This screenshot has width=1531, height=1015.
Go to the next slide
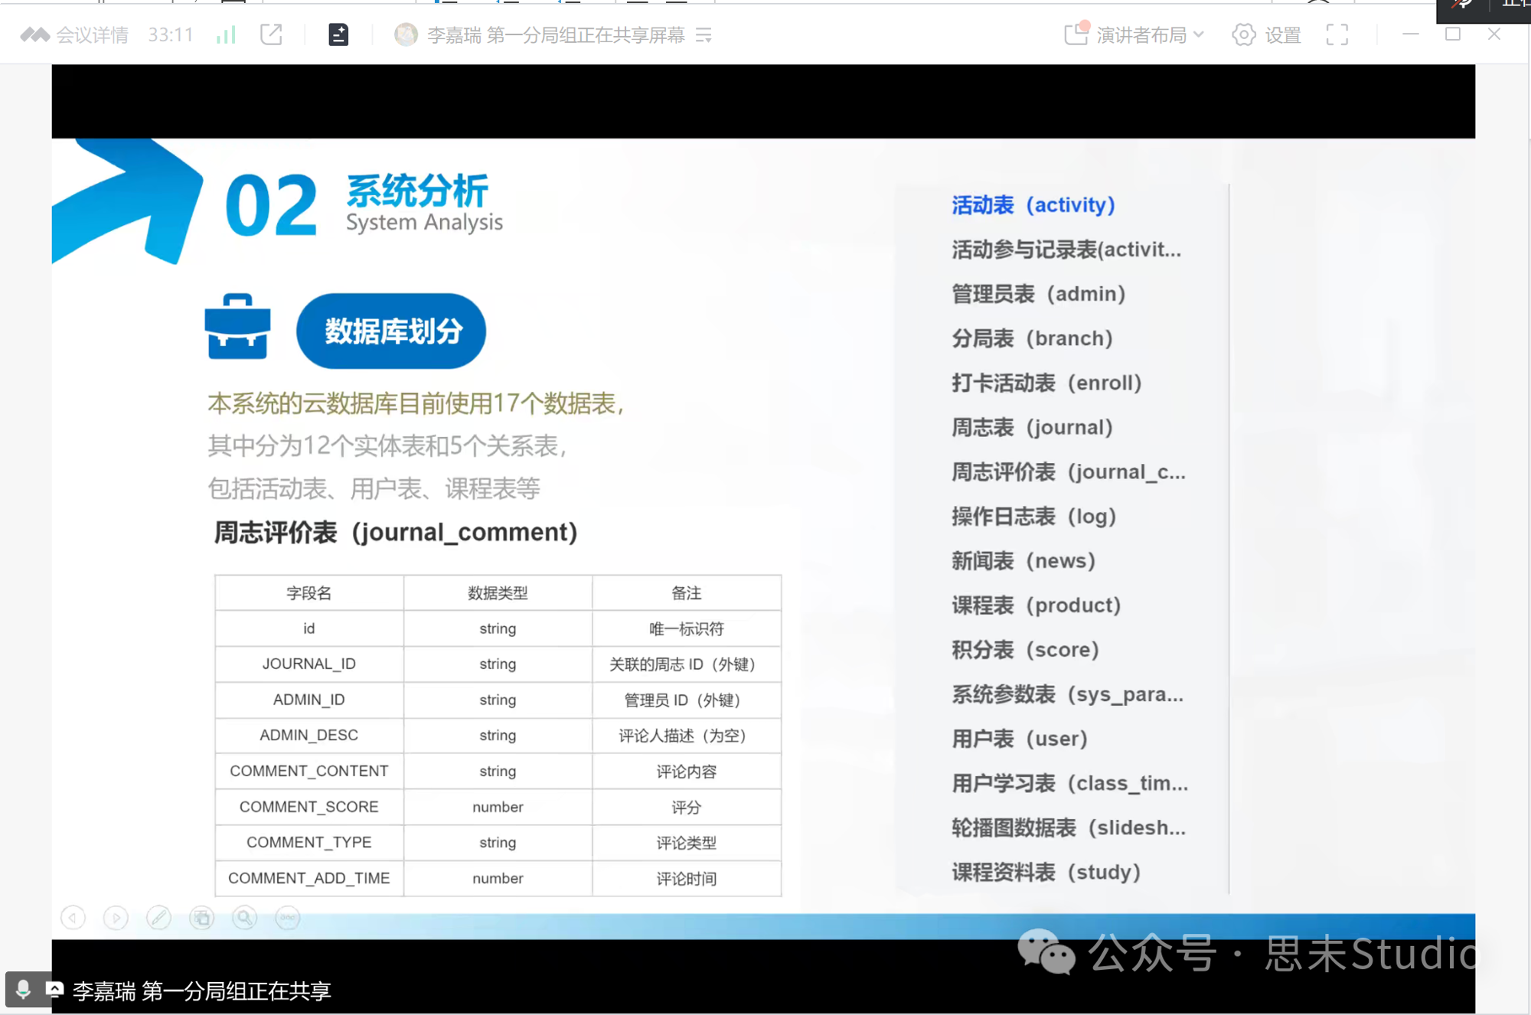tap(116, 918)
